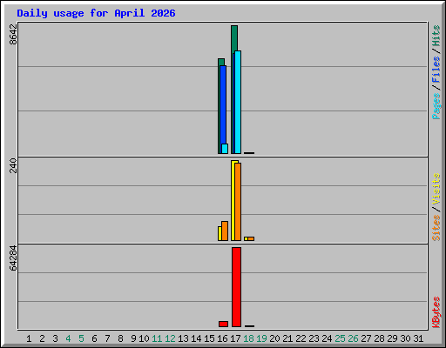Click the Files legend label

(x=436, y=70)
